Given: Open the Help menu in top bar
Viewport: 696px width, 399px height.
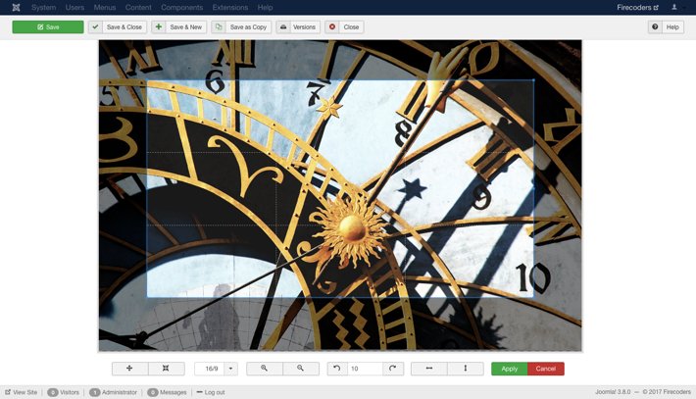Looking at the screenshot, I should [x=265, y=8].
